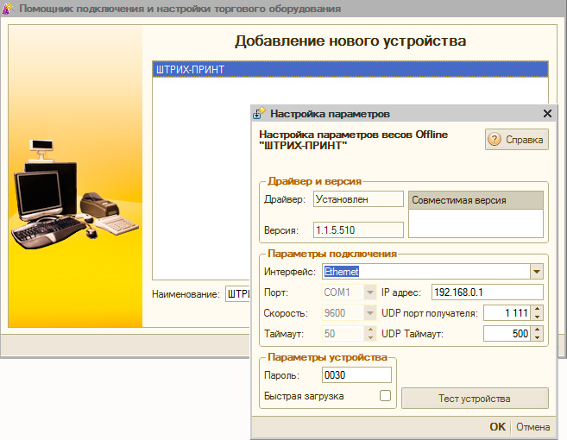This screenshot has height=440, width=567.
Task: Toggle the Быстрая загрузка checkbox
Action: [x=385, y=395]
